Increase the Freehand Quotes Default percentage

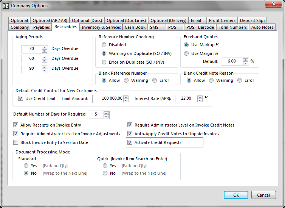point(246,59)
